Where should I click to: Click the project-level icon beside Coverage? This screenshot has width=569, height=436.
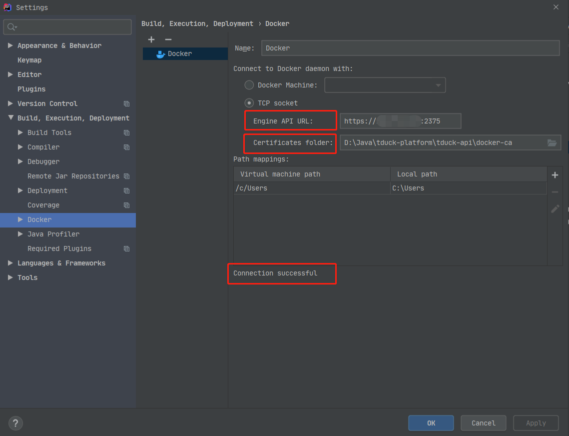pos(126,205)
